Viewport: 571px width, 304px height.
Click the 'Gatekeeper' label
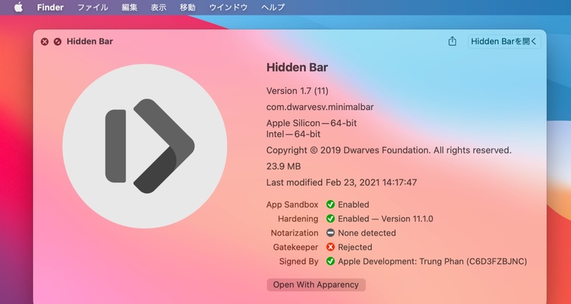pos(295,247)
